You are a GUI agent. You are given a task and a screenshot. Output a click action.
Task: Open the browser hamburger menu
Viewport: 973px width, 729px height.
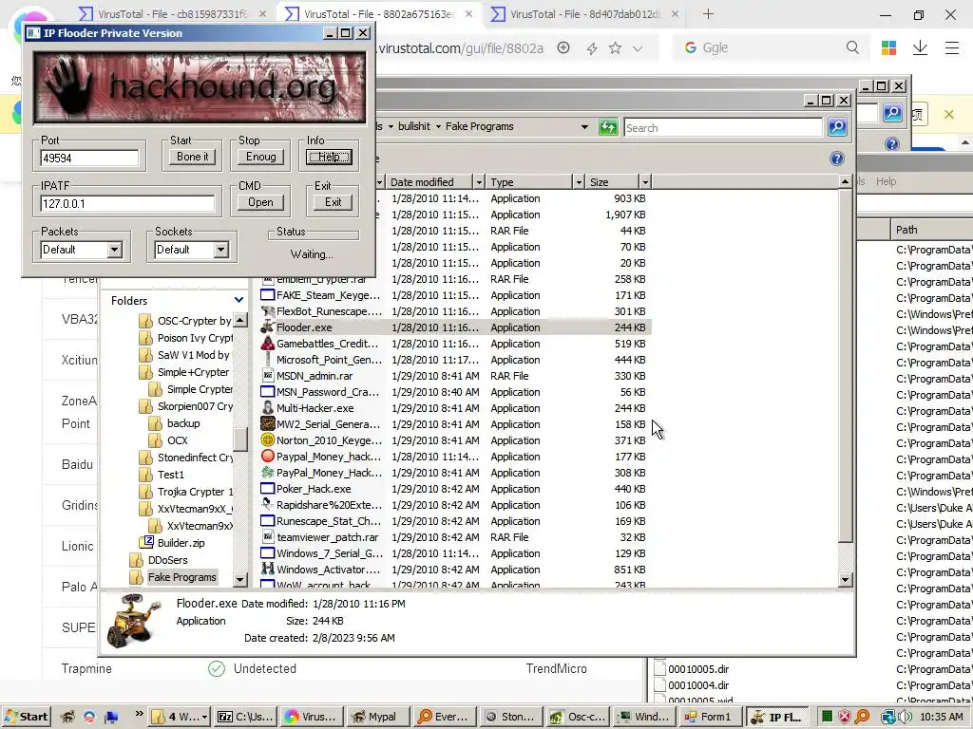coord(952,47)
